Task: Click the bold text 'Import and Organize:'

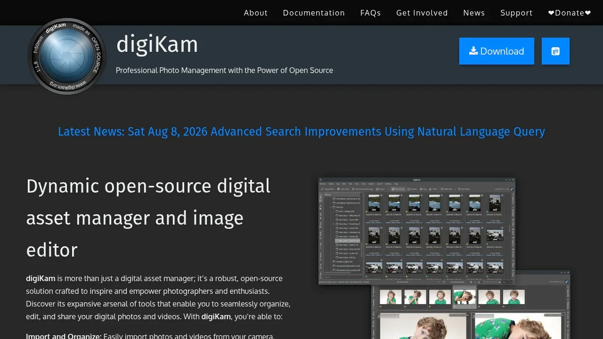Action: pyautogui.click(x=64, y=336)
